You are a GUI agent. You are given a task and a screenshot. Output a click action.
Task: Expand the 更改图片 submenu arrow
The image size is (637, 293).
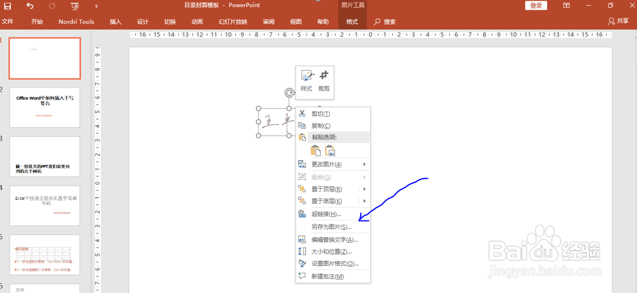(364, 164)
